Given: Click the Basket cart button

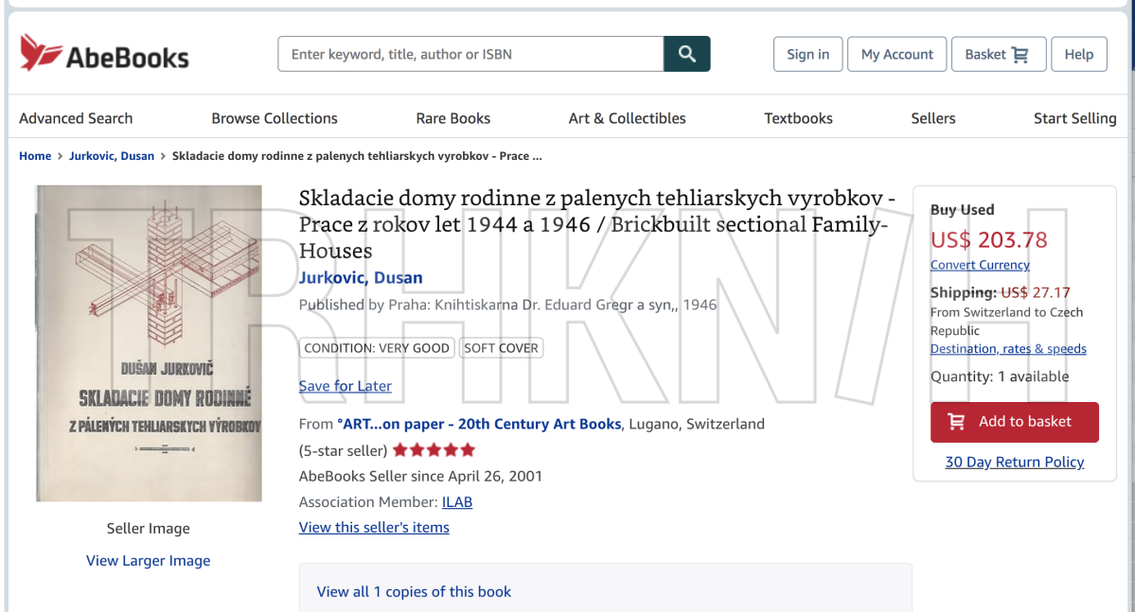Looking at the screenshot, I should pyautogui.click(x=998, y=54).
